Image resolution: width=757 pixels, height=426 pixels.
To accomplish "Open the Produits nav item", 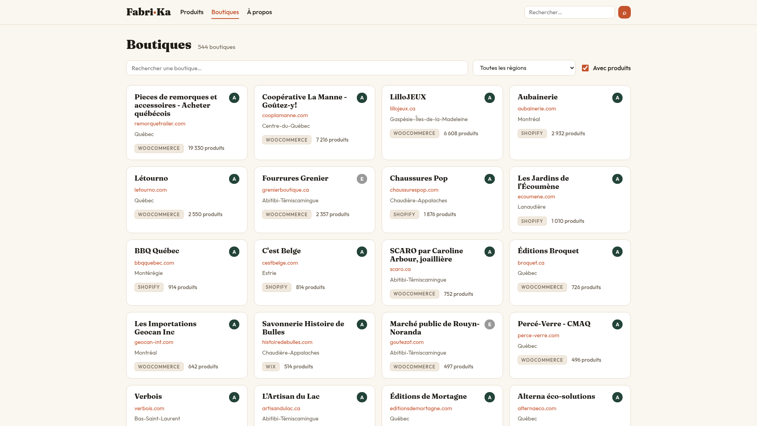I will [x=192, y=12].
